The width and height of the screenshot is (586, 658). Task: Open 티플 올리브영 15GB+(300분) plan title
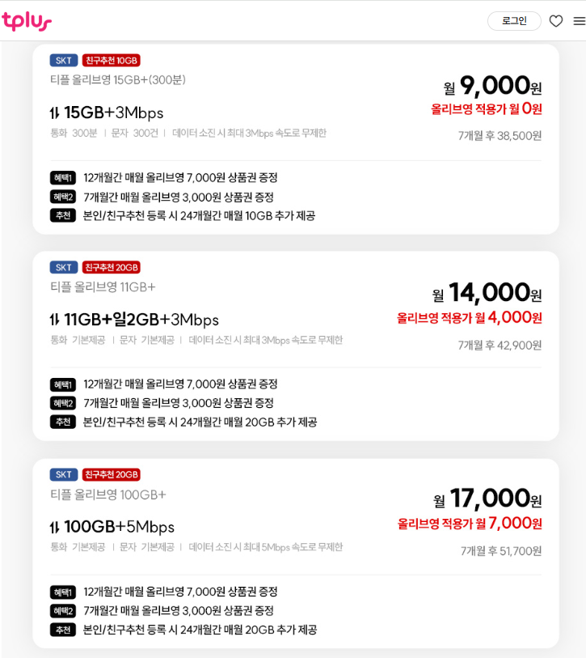[x=118, y=80]
